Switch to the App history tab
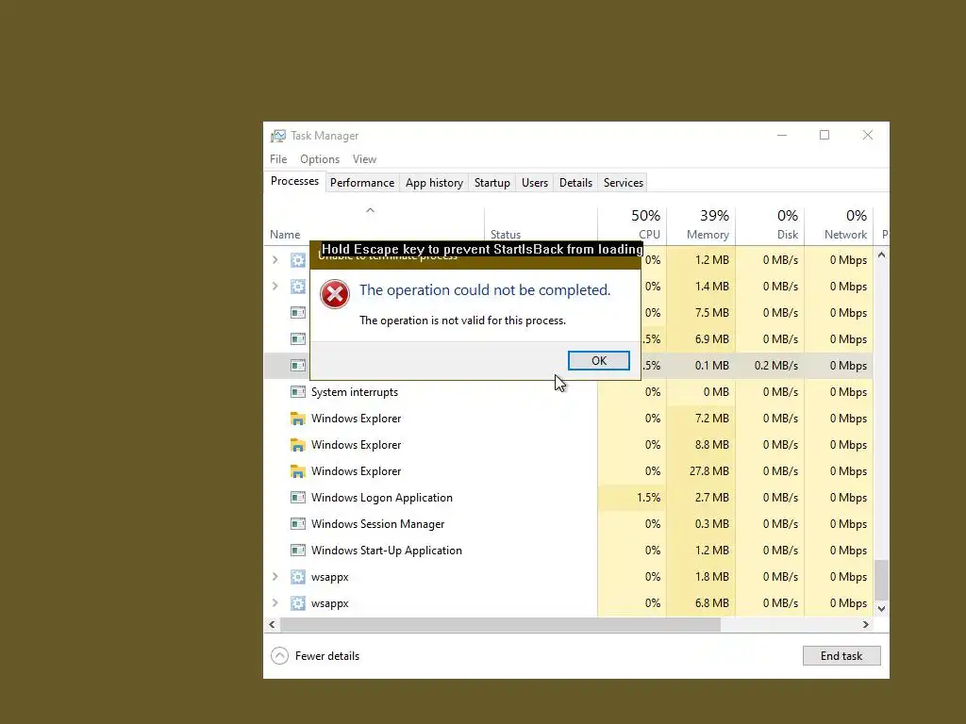The height and width of the screenshot is (724, 966). tap(434, 183)
